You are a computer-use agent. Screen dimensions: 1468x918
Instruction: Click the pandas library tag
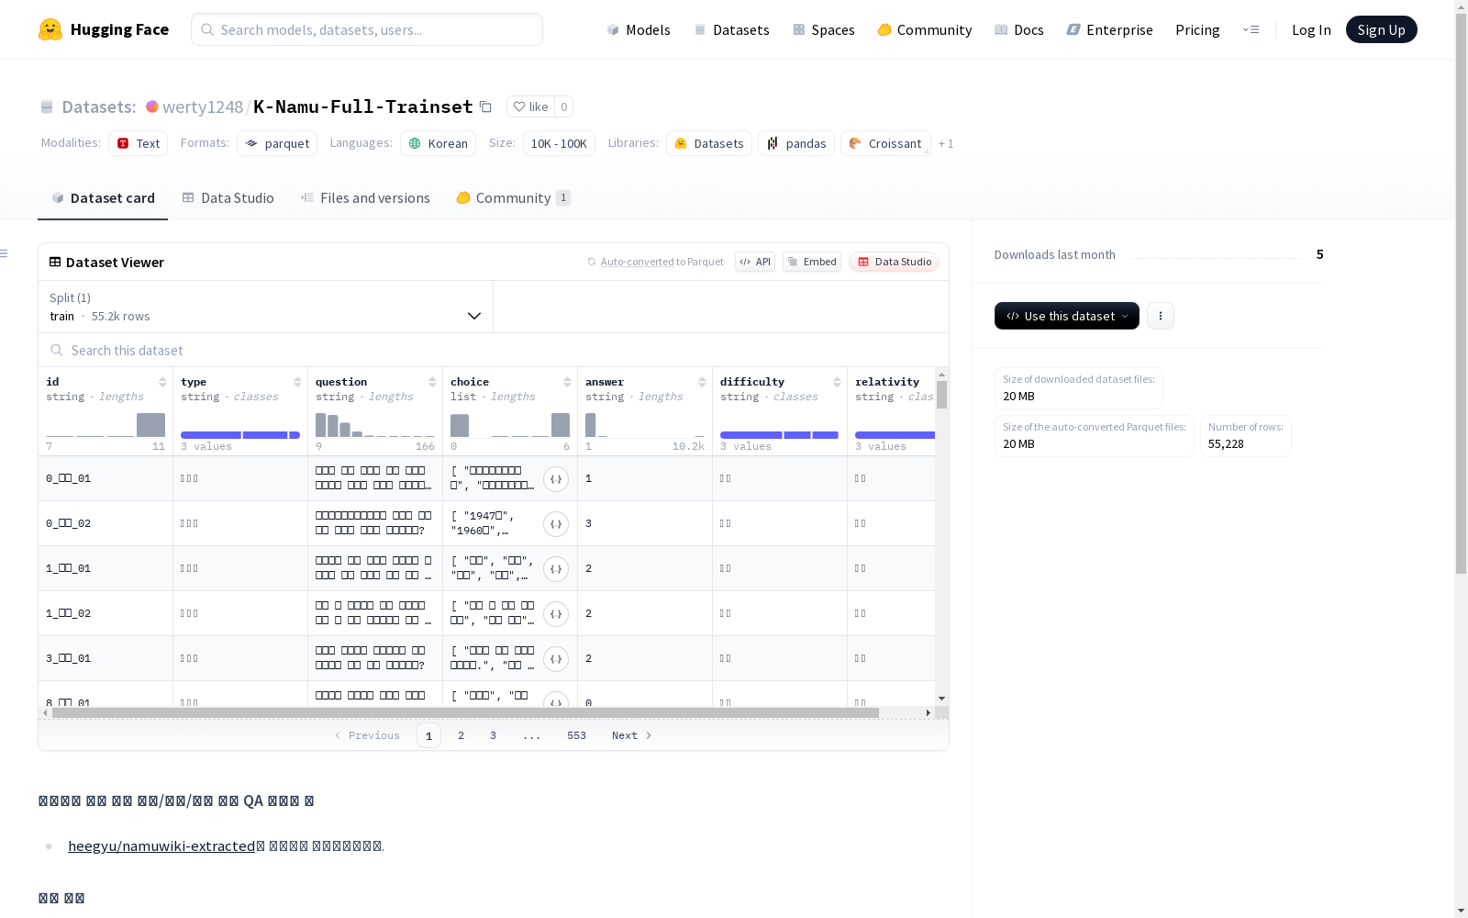[796, 143]
